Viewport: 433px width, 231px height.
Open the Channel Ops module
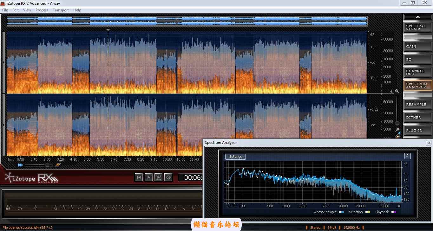pos(418,72)
